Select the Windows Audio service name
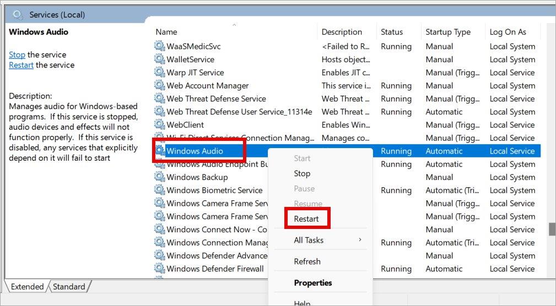 pos(195,151)
